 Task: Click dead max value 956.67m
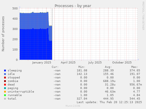(136, 85)
